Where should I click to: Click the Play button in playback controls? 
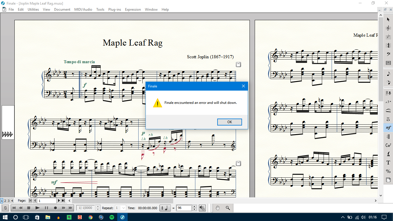point(37,208)
